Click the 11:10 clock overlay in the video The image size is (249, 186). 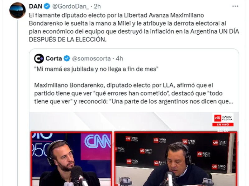click(x=223, y=130)
